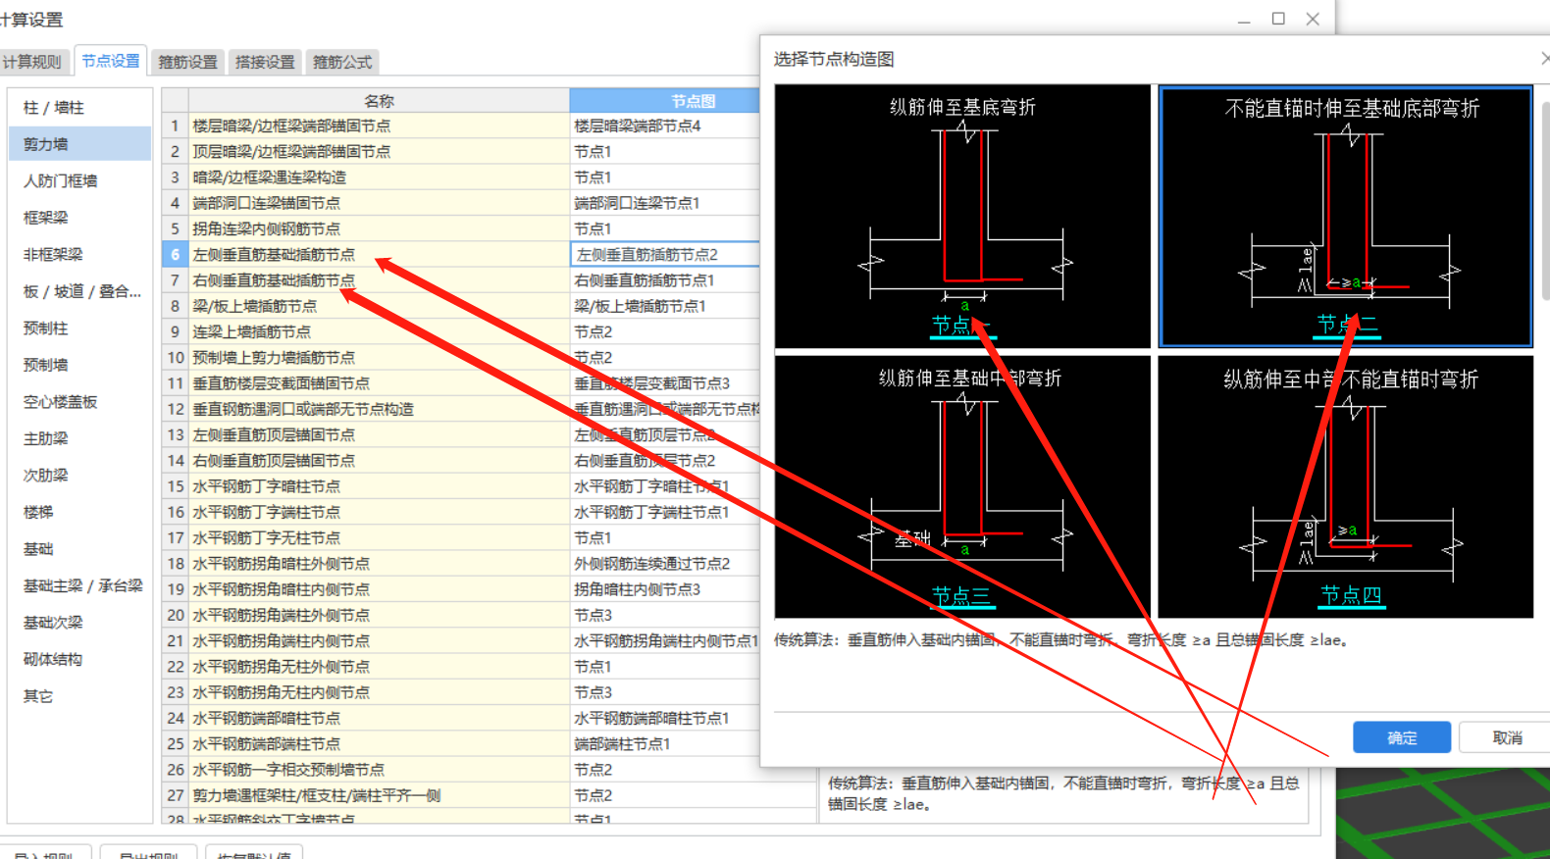
Task: Select 其它 category
Action: pos(80,696)
